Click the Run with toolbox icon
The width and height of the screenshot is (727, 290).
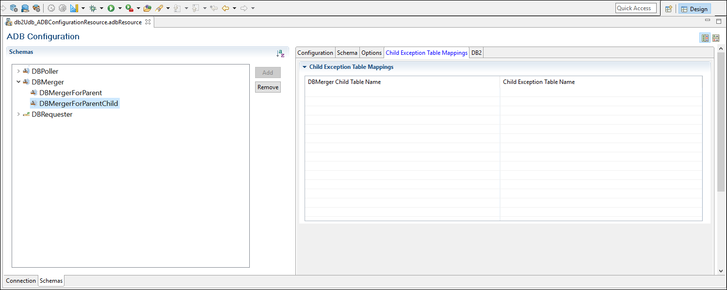pyautogui.click(x=129, y=8)
